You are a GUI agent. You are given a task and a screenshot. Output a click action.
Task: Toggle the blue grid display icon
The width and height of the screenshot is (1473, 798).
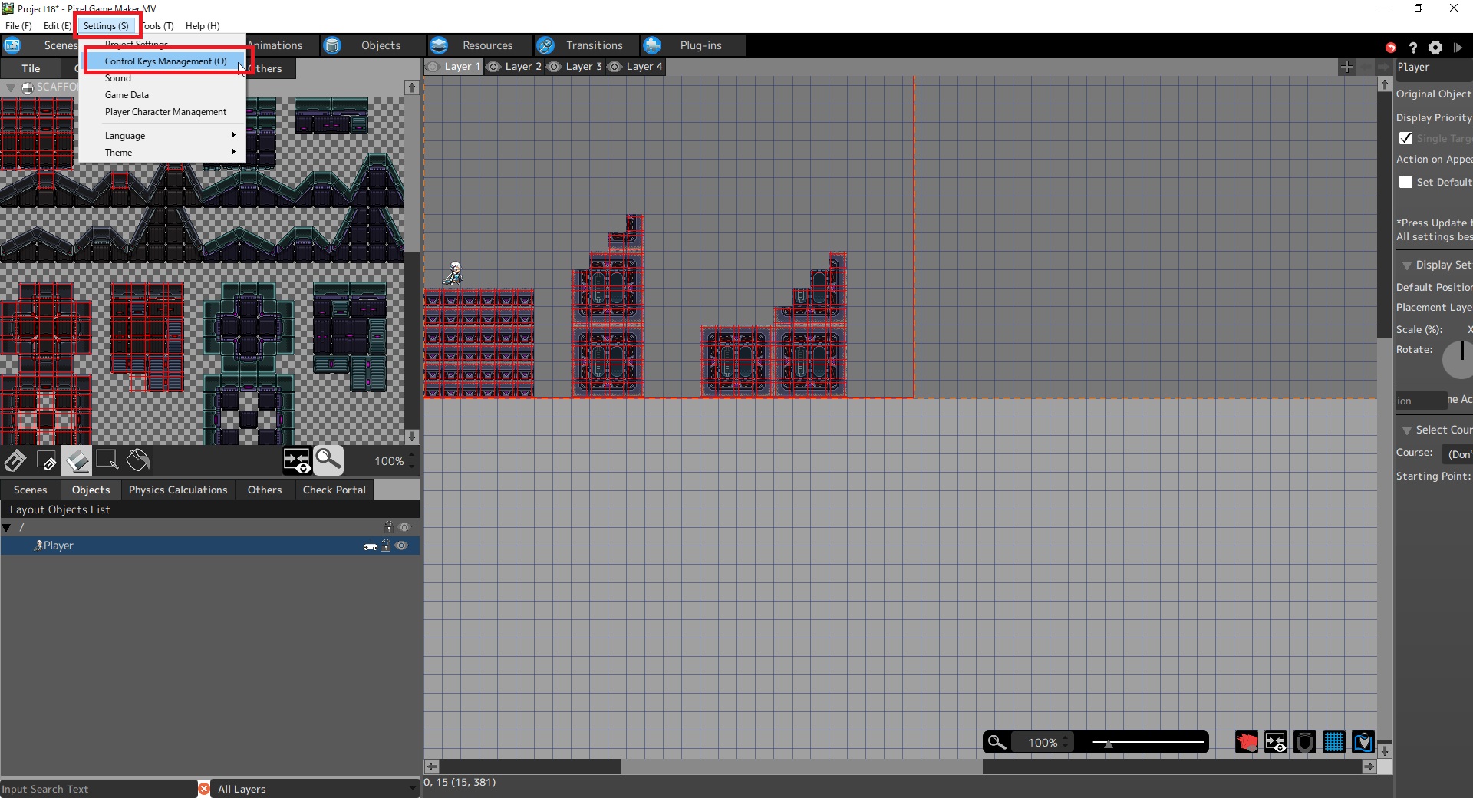1334,742
